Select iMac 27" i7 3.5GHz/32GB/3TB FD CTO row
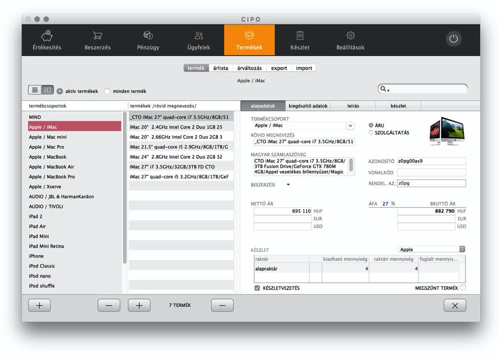Viewport: 499px width, 358px height. (x=181, y=167)
